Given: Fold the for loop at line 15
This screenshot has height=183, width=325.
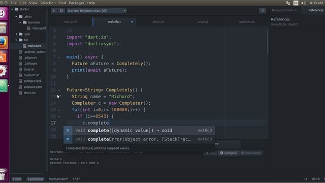Looking at the screenshot, I should [59, 110].
